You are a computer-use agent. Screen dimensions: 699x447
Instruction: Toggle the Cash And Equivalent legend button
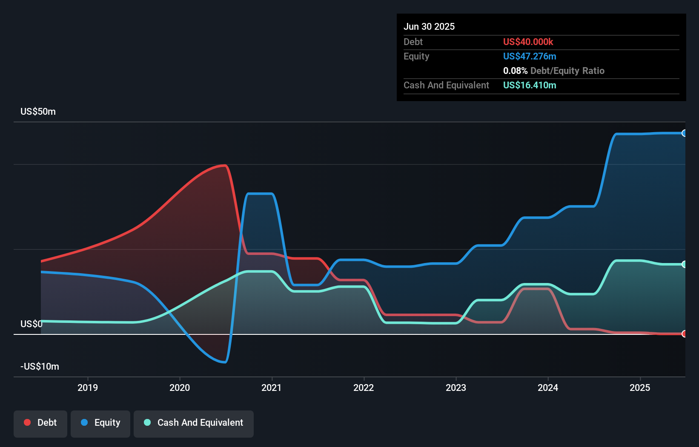tap(194, 424)
